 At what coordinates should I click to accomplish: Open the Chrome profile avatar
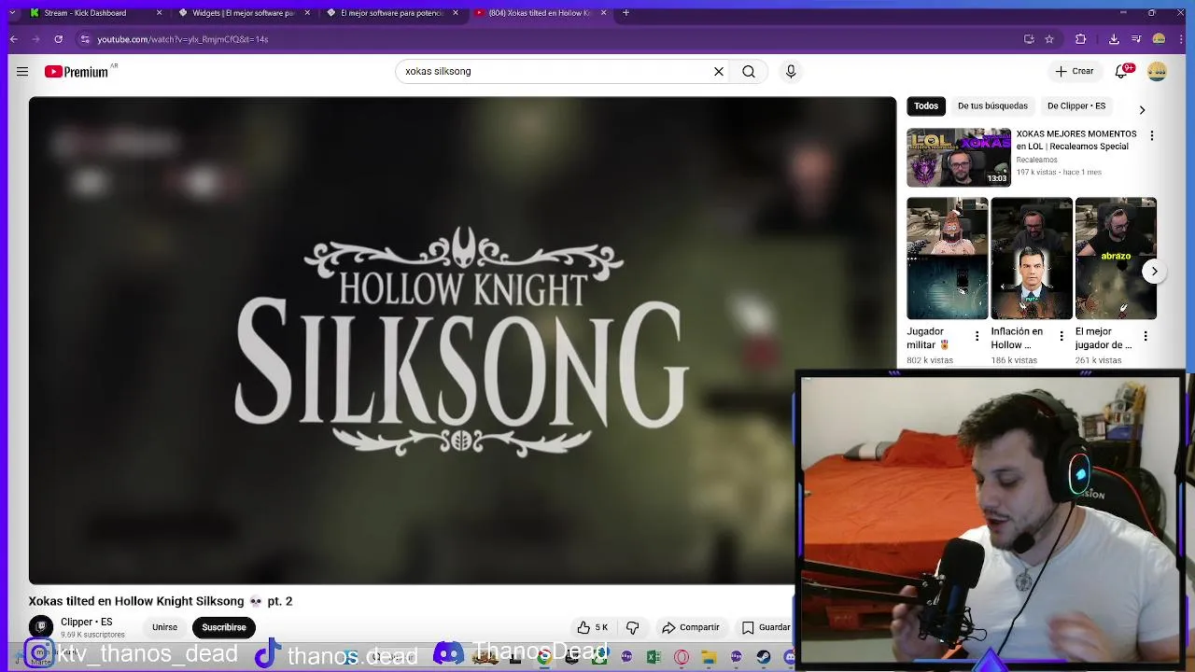pyautogui.click(x=1159, y=39)
